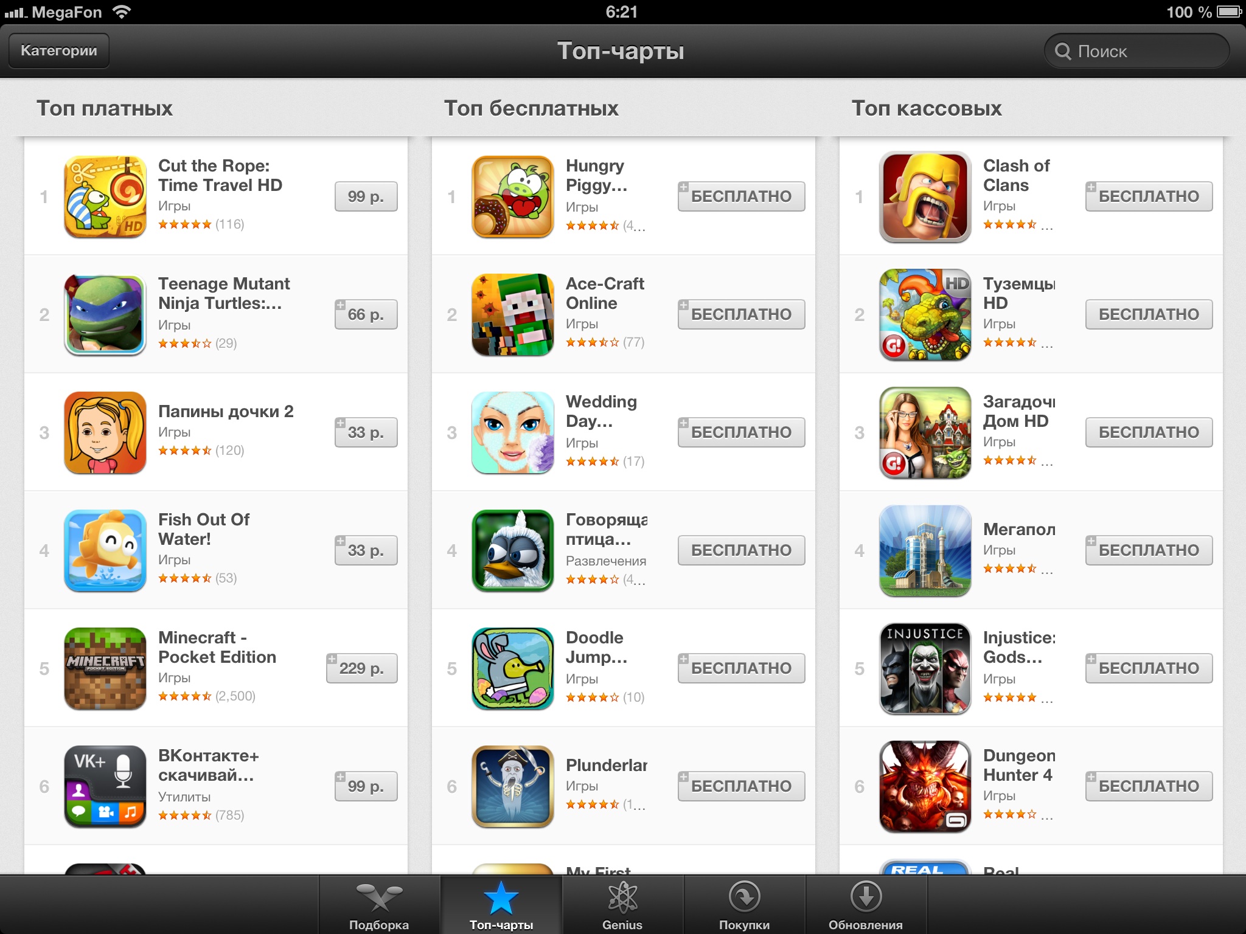The image size is (1246, 934).
Task: Select the Hungry Piggy app icon
Action: (513, 196)
